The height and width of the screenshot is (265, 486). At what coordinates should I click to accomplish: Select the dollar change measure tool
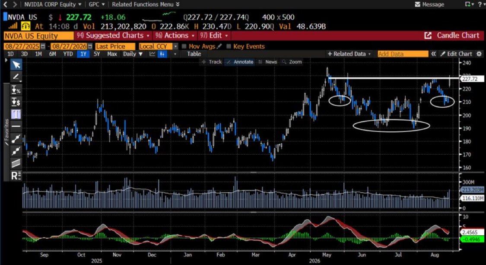click(x=16, y=102)
